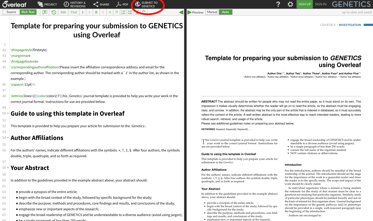
Task: Open the Project menu
Action: pyautogui.click(x=47, y=4)
